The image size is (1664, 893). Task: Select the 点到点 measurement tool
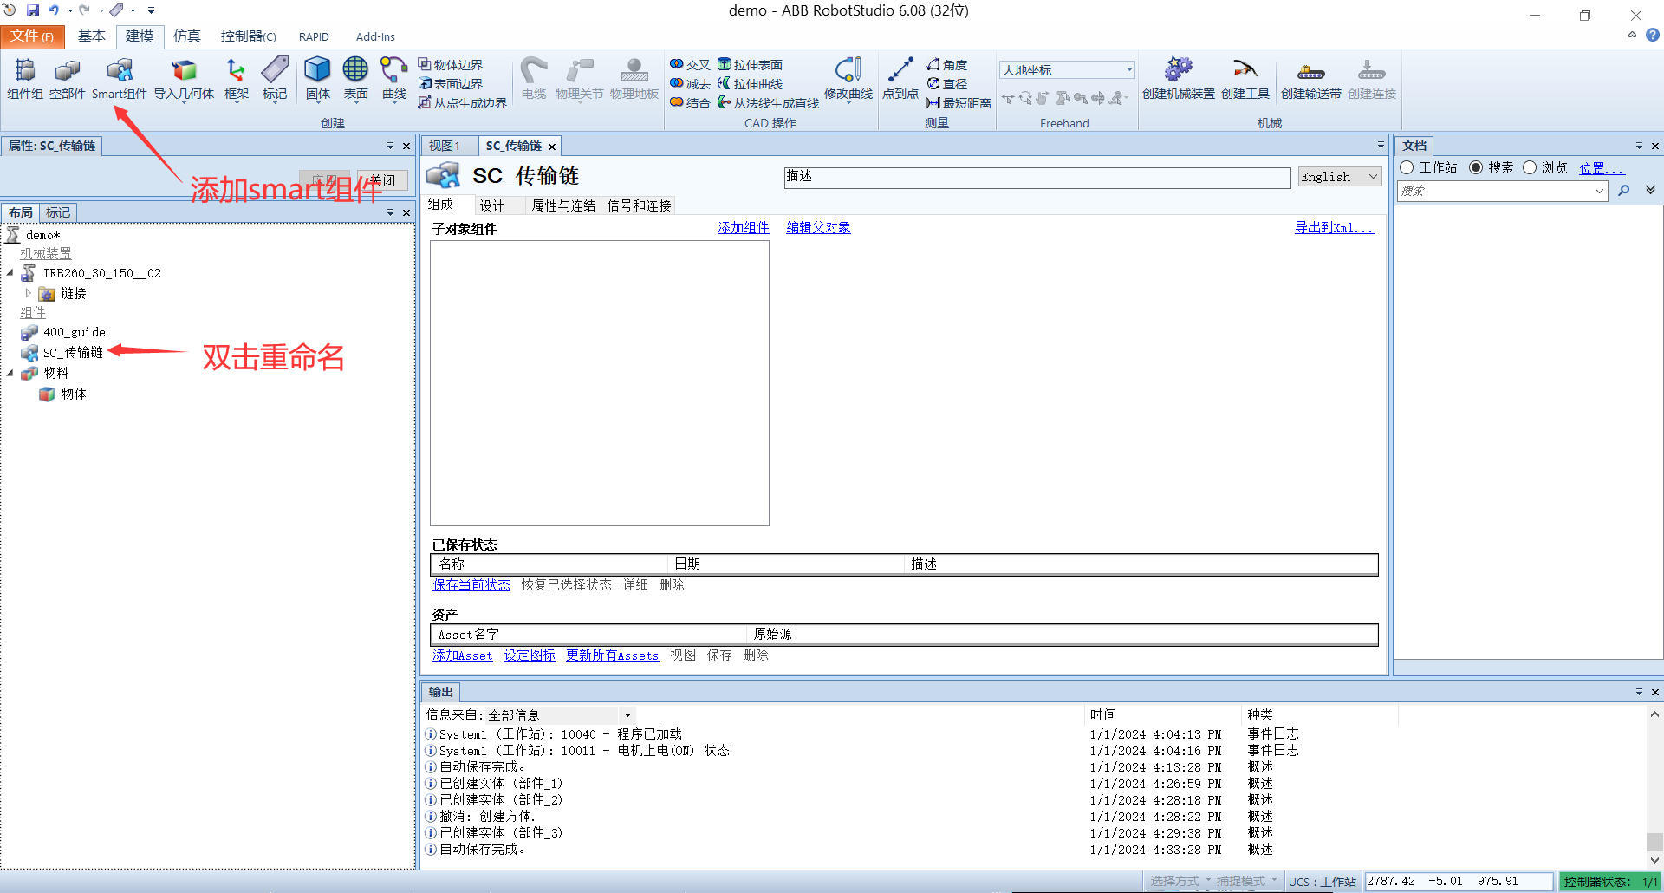click(900, 78)
